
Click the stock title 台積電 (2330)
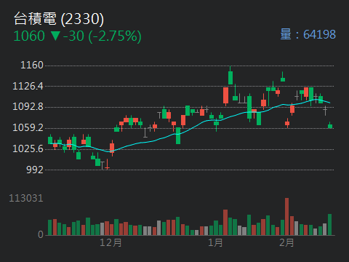59,19
